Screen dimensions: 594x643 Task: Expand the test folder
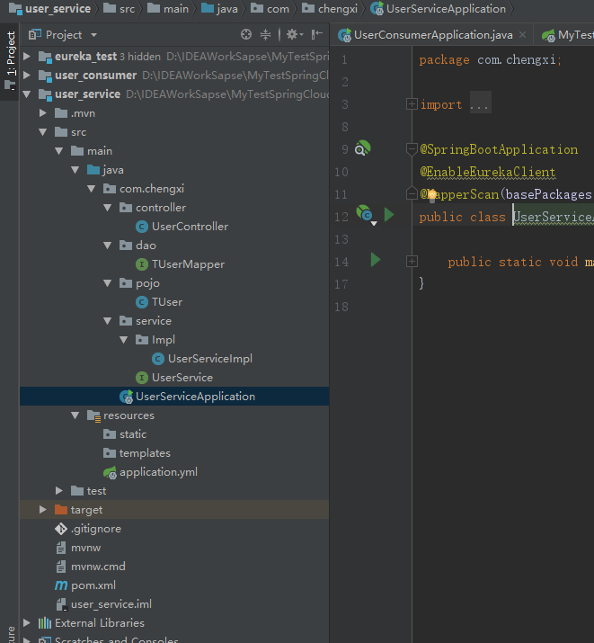[59, 490]
